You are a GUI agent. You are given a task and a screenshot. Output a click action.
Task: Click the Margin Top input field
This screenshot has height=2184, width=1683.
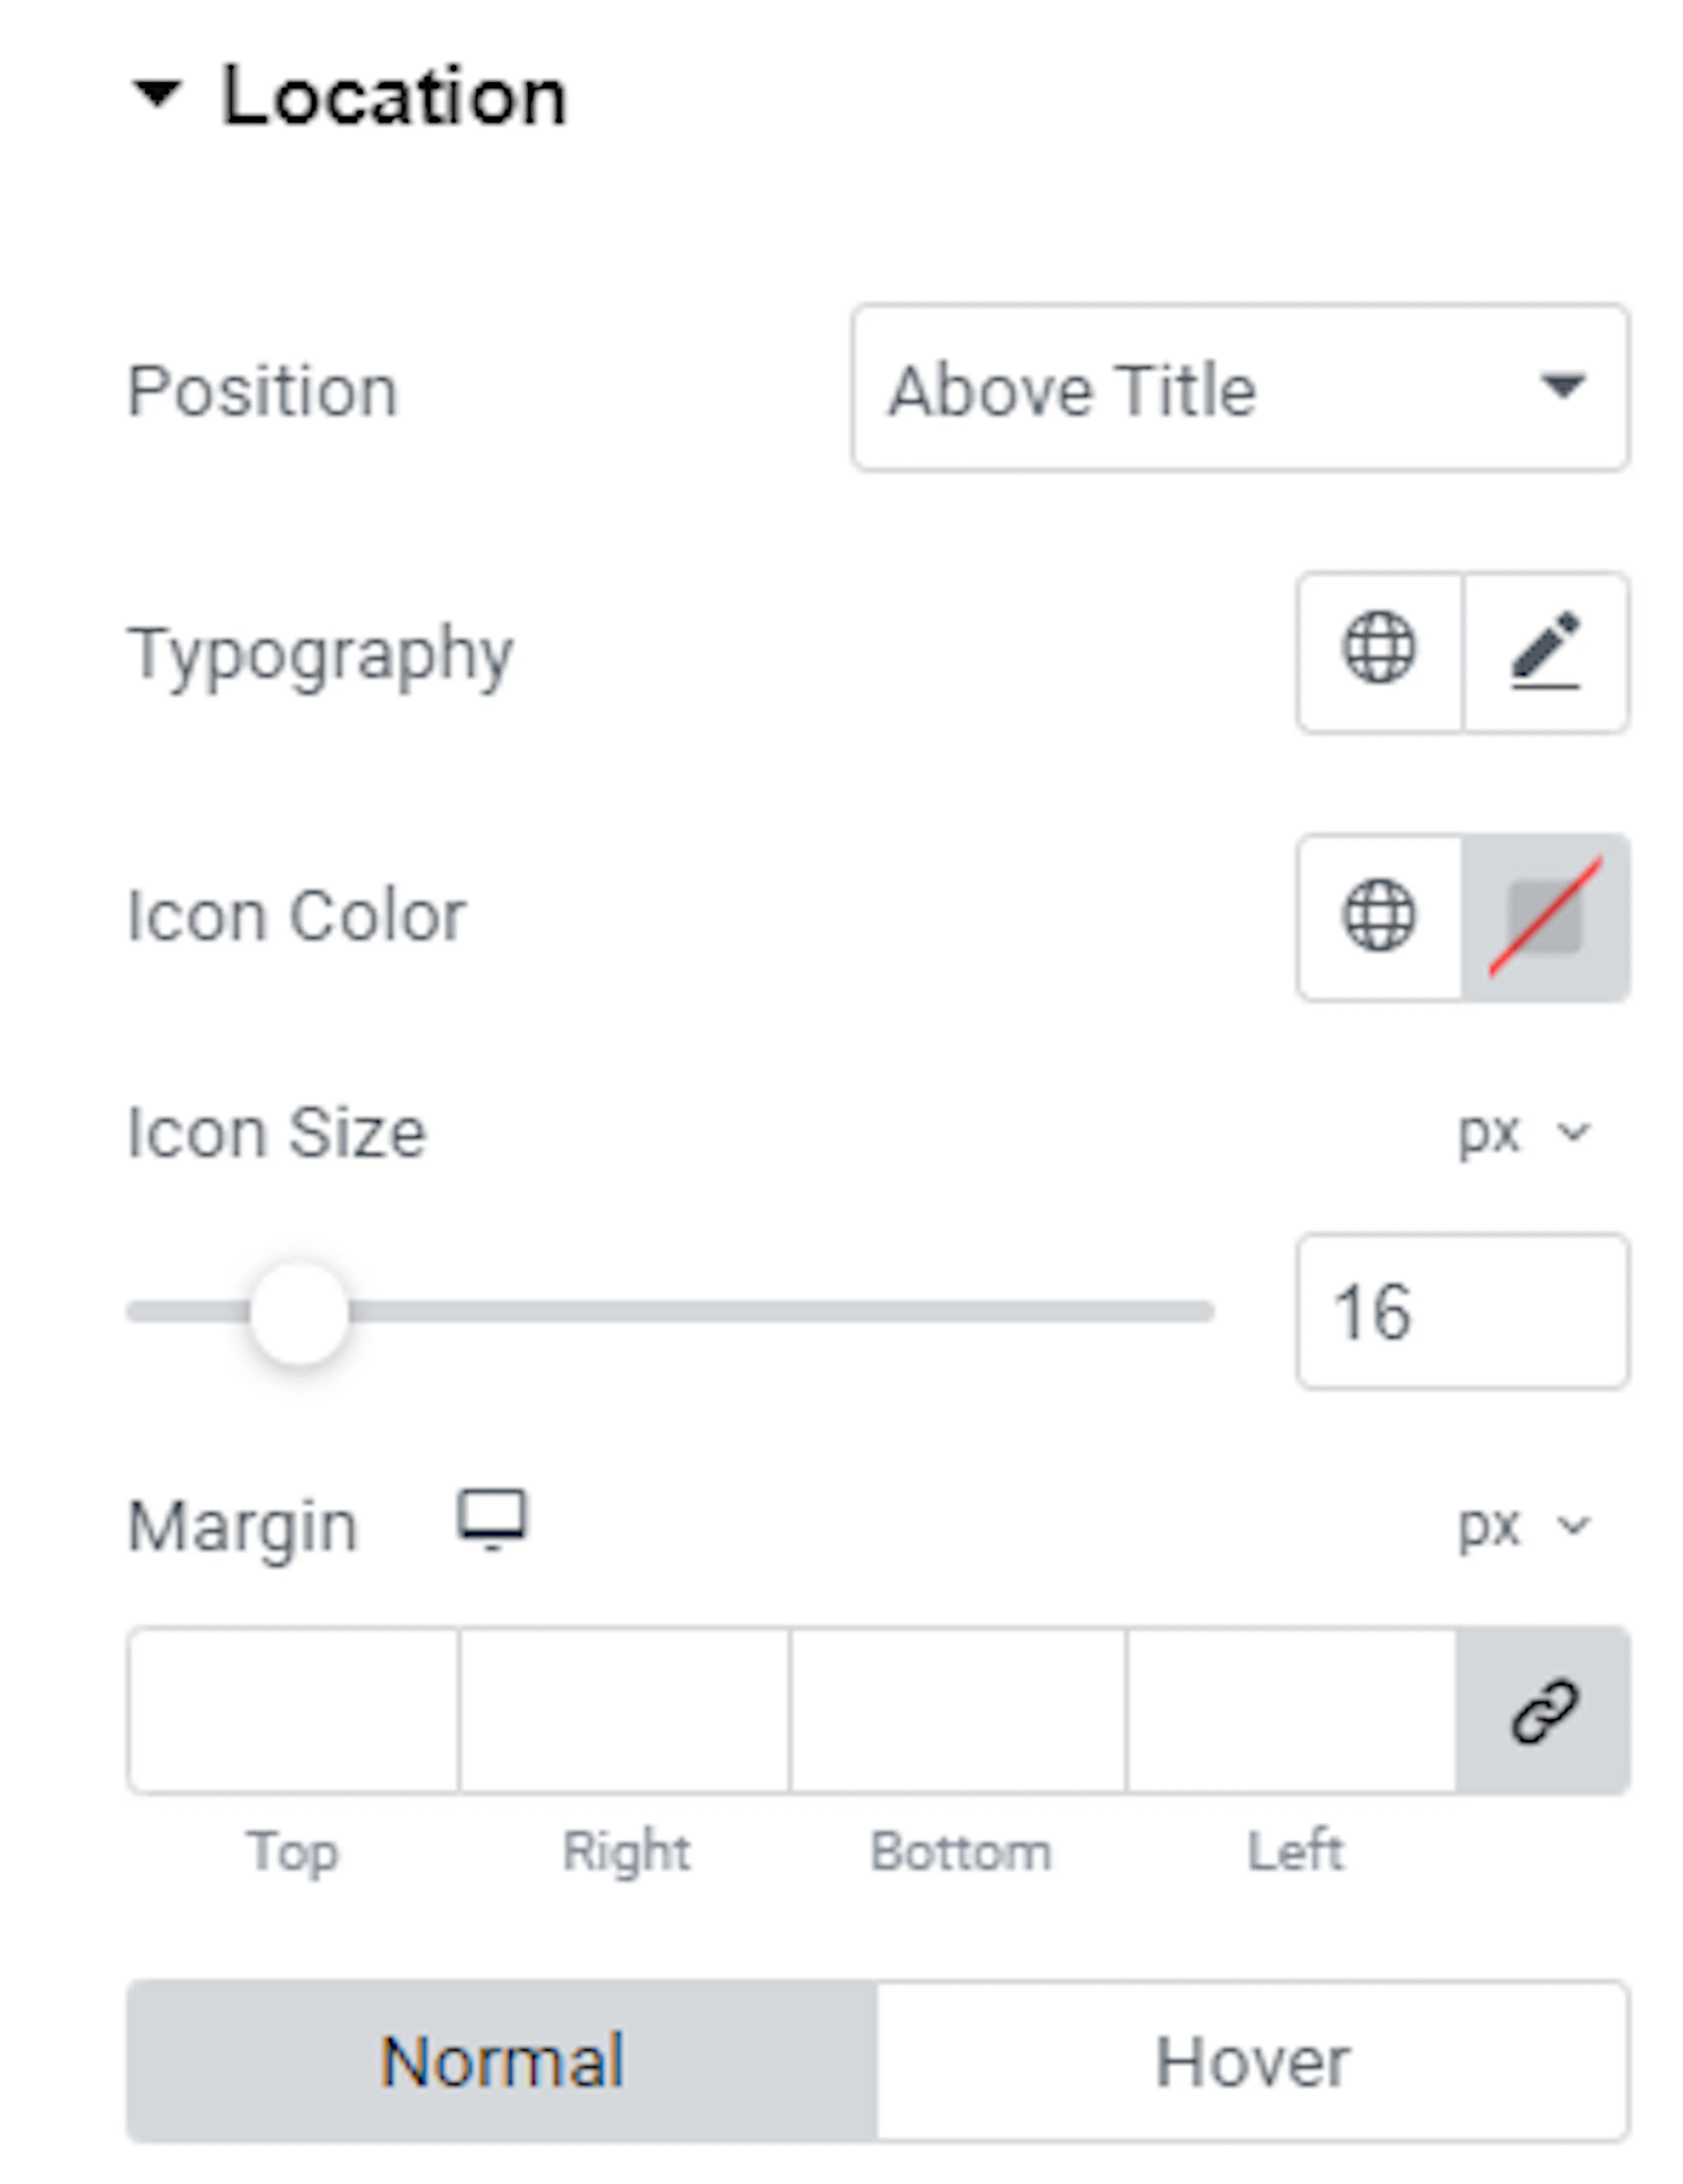click(x=293, y=1711)
